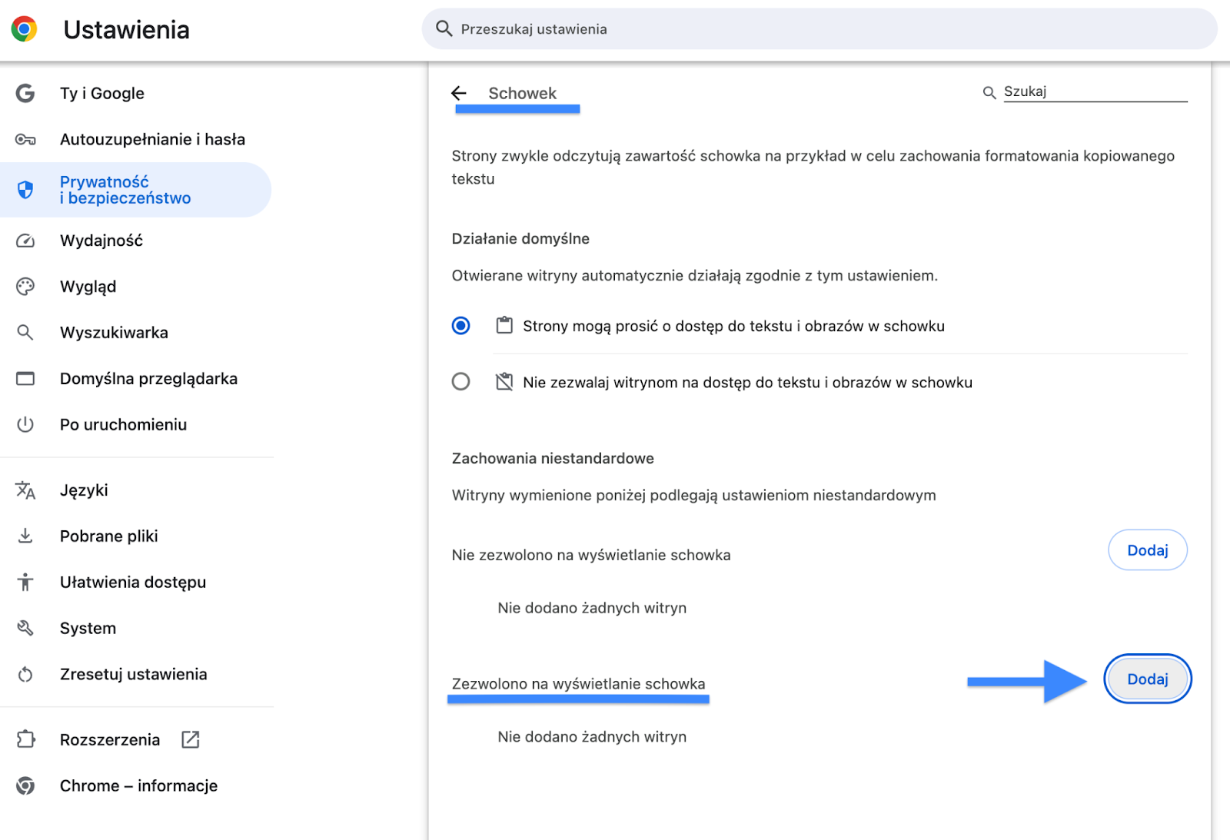Viewport: 1230px width, 840px height.
Task: Click the crossed clipboard icon for blocked option
Action: pyautogui.click(x=504, y=381)
